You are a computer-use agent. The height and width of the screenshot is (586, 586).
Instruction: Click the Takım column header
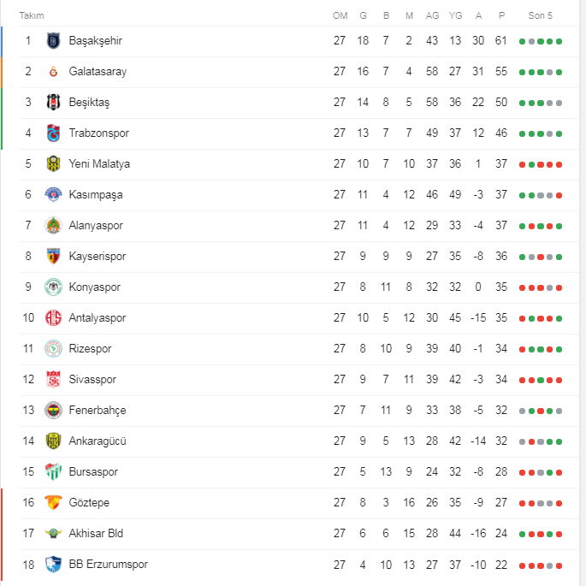pyautogui.click(x=32, y=15)
